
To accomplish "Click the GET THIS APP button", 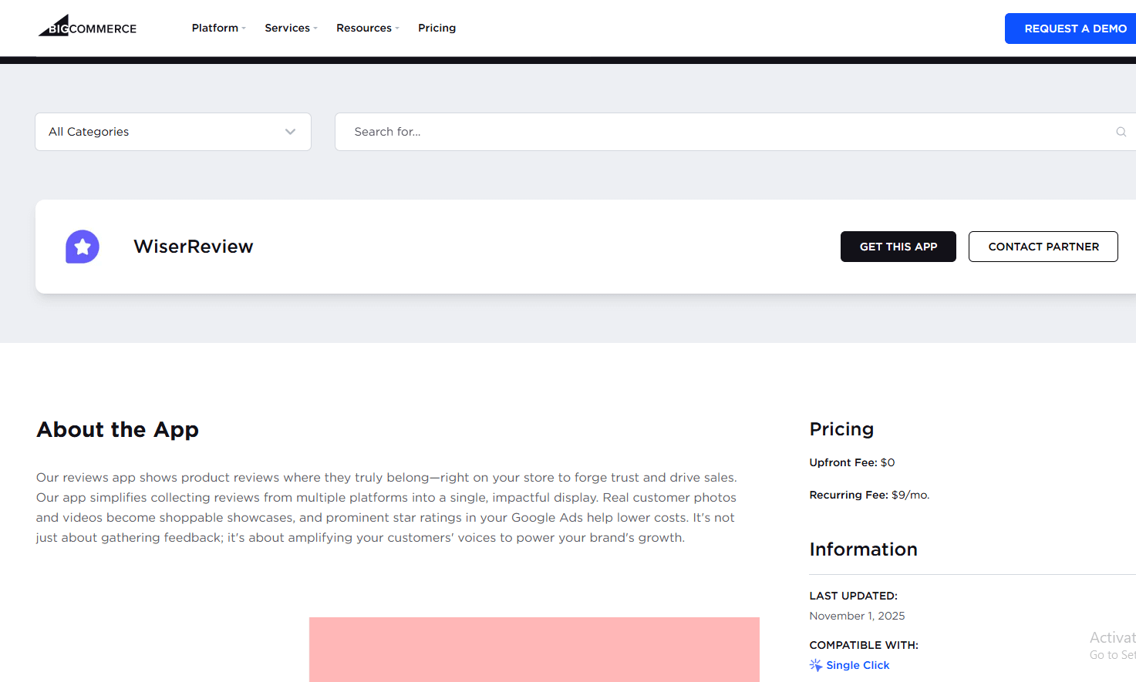I will (898, 246).
